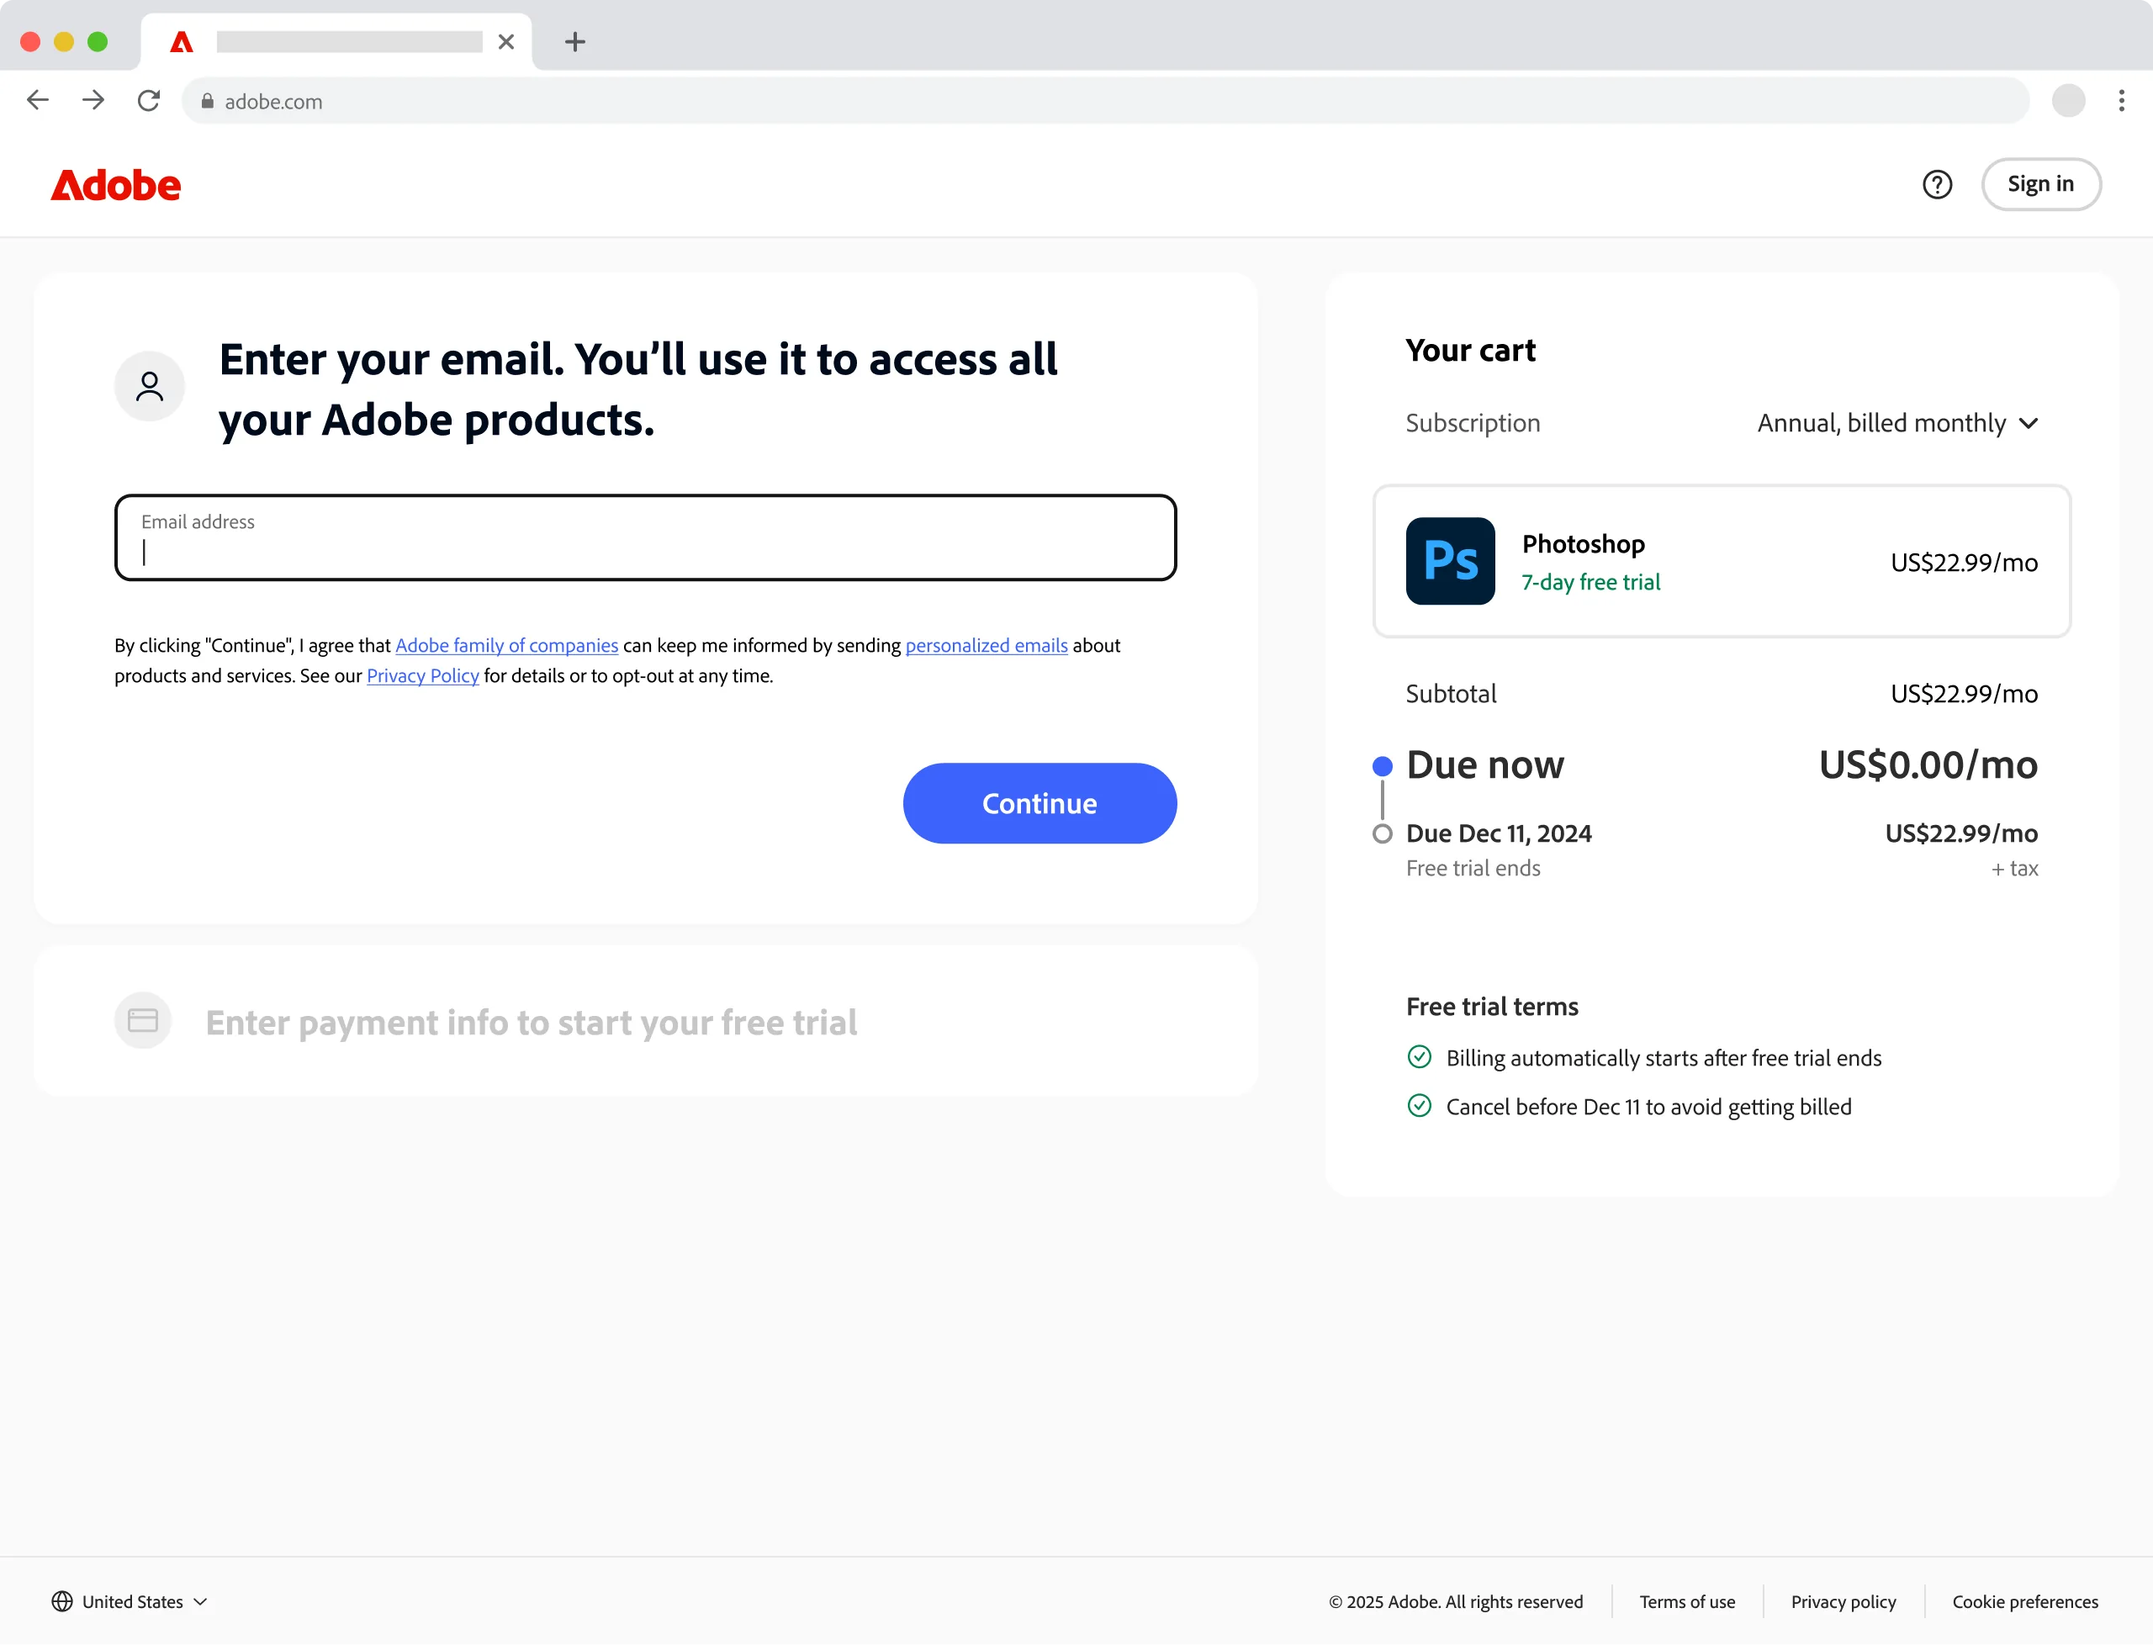Expand the Annual, billed monthly subscription dropdown

[x=1897, y=423]
